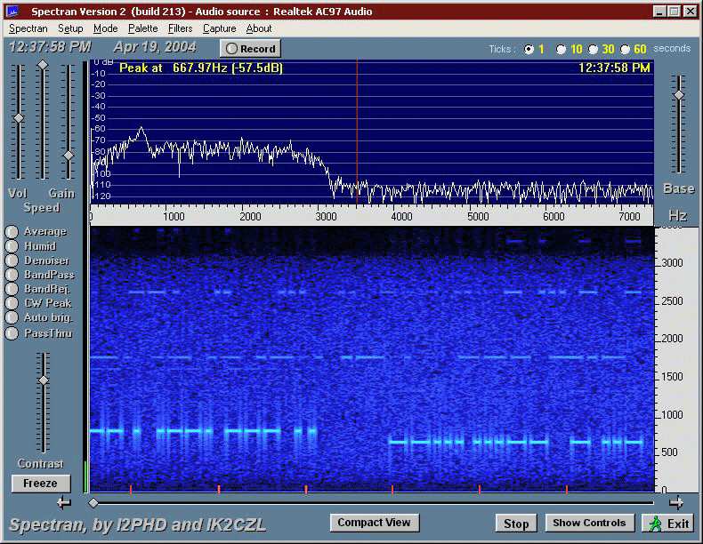Turn on the CW Peak option
The image size is (703, 544).
point(12,304)
